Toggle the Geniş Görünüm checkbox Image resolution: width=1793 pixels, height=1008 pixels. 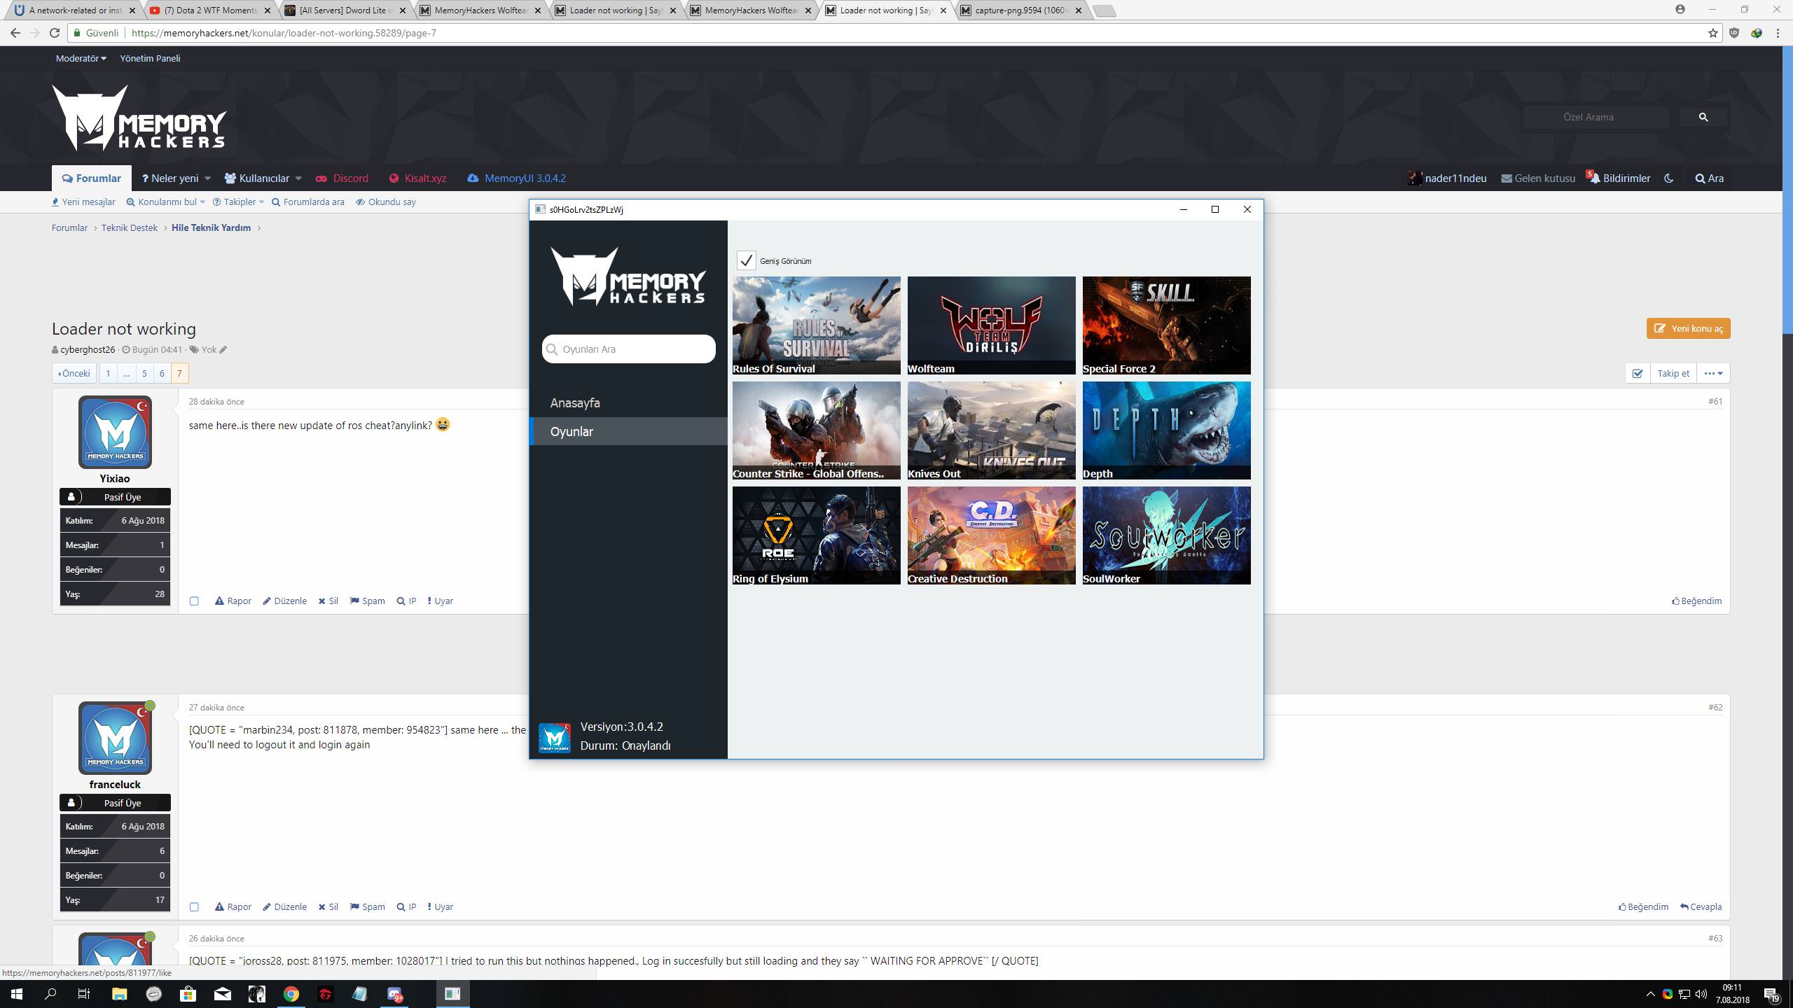click(746, 260)
